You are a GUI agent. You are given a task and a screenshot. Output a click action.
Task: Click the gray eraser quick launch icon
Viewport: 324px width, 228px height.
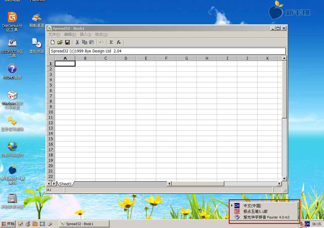pyautogui.click(x=50, y=224)
